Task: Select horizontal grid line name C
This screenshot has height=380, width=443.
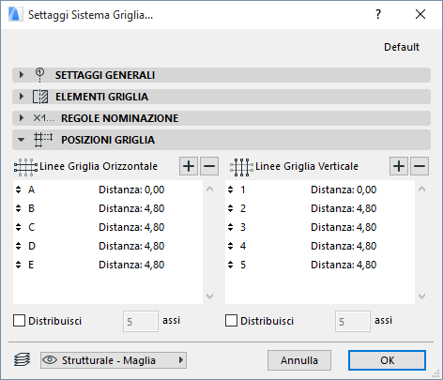Action: coord(32,227)
